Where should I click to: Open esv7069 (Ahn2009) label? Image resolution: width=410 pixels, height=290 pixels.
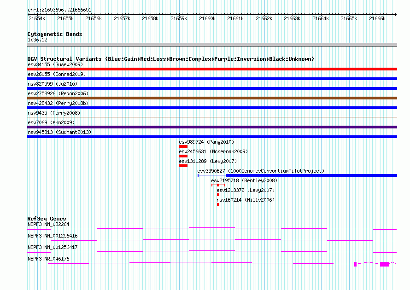click(51, 122)
